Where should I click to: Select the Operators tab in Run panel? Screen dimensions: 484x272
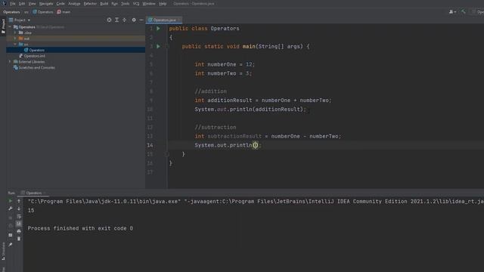[x=33, y=193]
